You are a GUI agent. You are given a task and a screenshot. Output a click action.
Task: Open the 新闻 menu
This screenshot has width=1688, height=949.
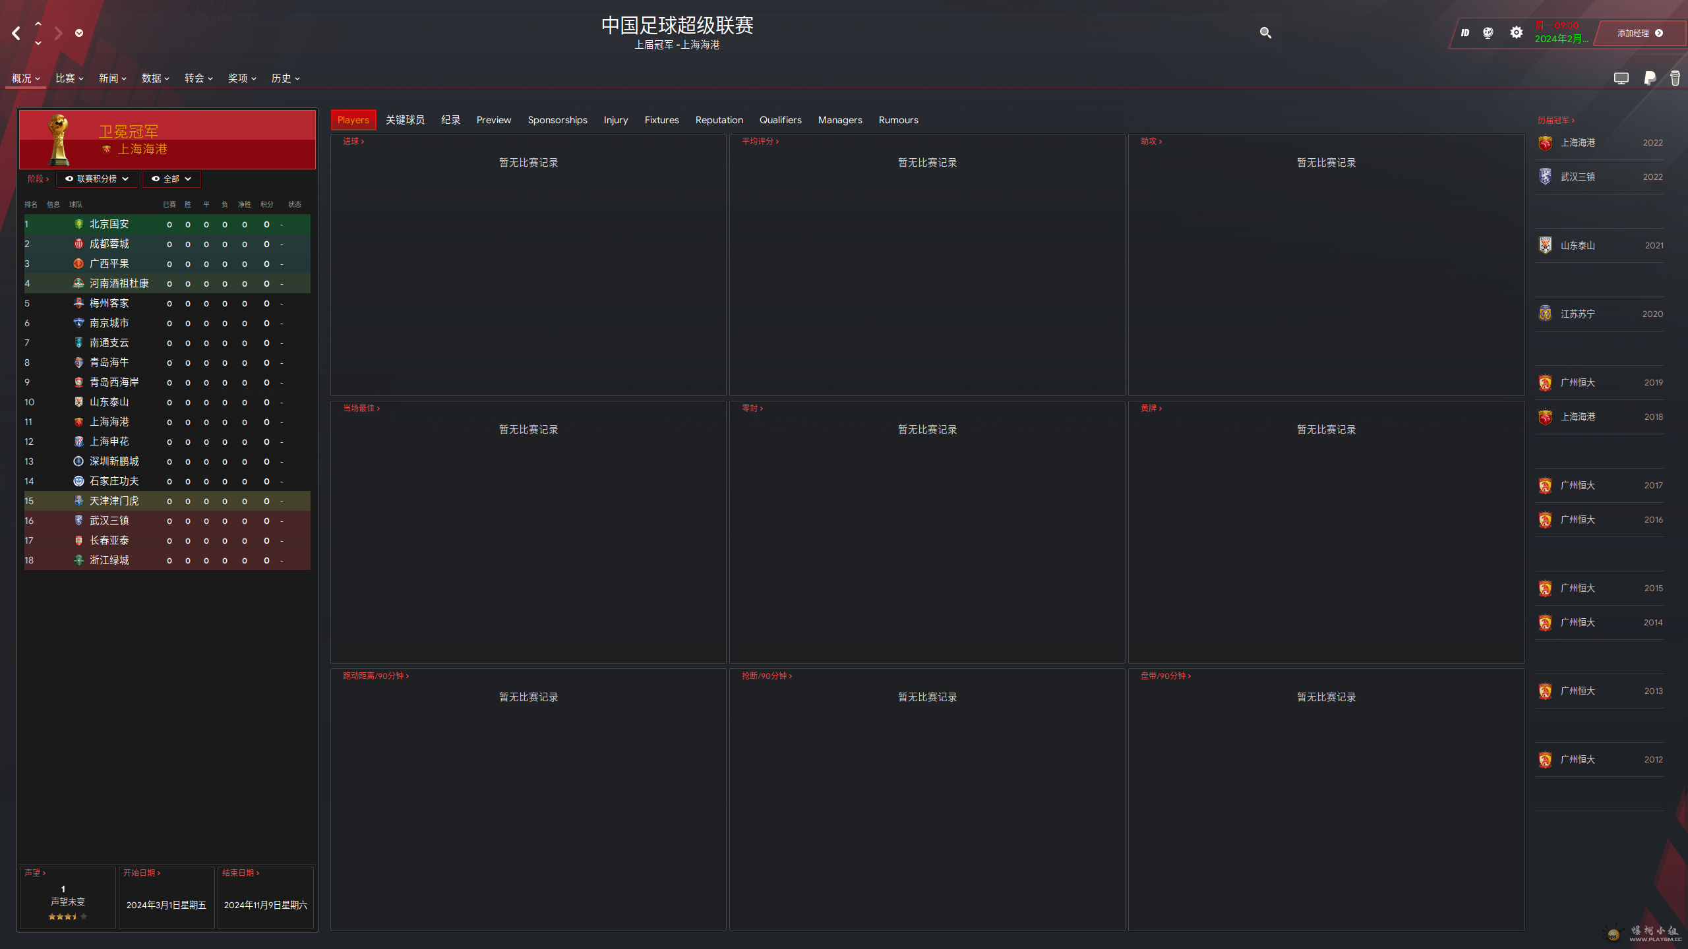tap(112, 78)
